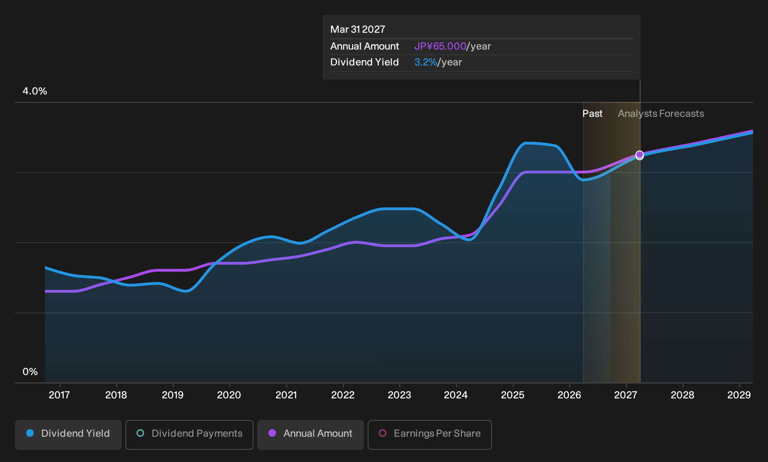Click the blue Dividend Yield legend dot
768x462 pixels.
click(x=30, y=433)
